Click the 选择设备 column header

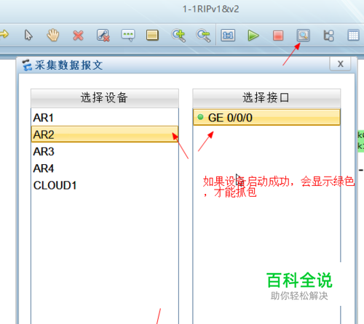click(x=105, y=98)
